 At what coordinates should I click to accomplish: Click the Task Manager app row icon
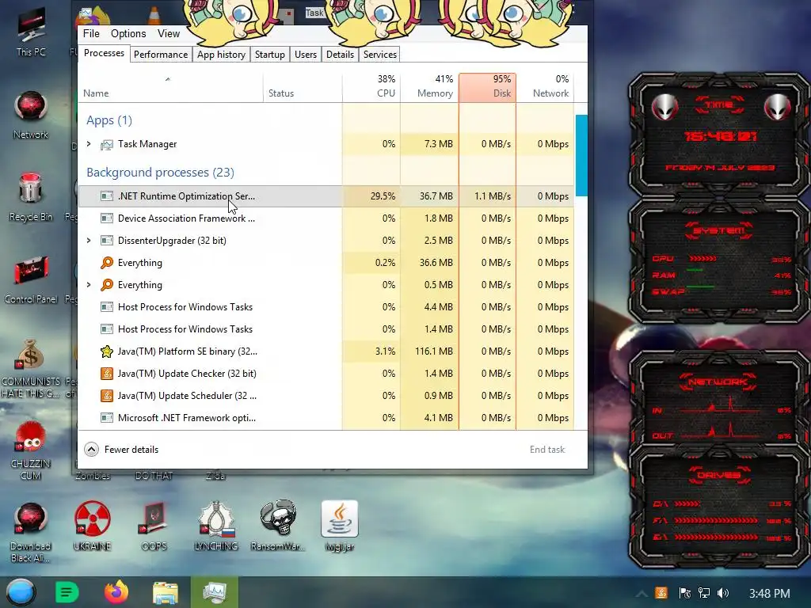click(x=107, y=144)
